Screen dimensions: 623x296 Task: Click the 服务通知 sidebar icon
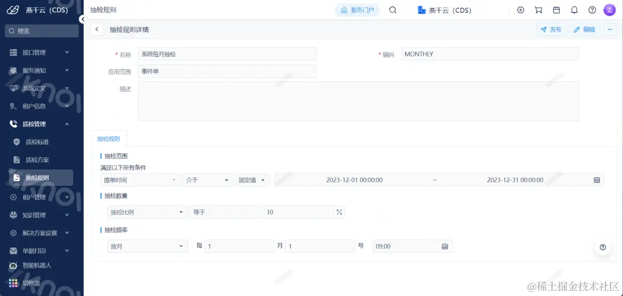[x=13, y=70]
